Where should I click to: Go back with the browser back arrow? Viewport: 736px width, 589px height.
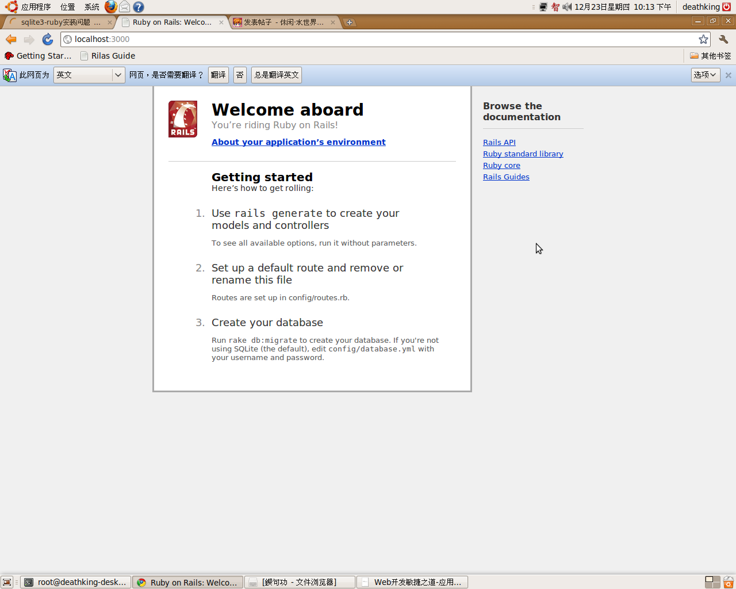tap(11, 39)
